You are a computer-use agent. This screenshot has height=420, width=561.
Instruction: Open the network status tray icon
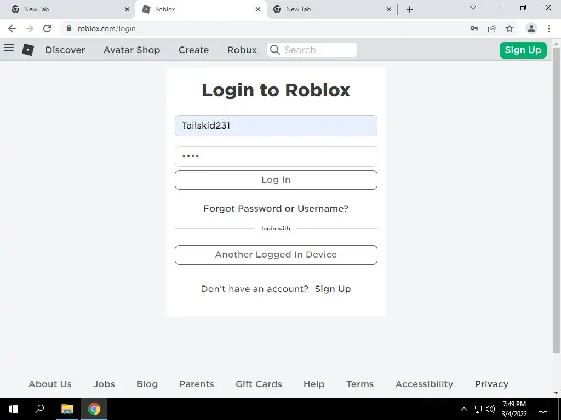coord(477,409)
